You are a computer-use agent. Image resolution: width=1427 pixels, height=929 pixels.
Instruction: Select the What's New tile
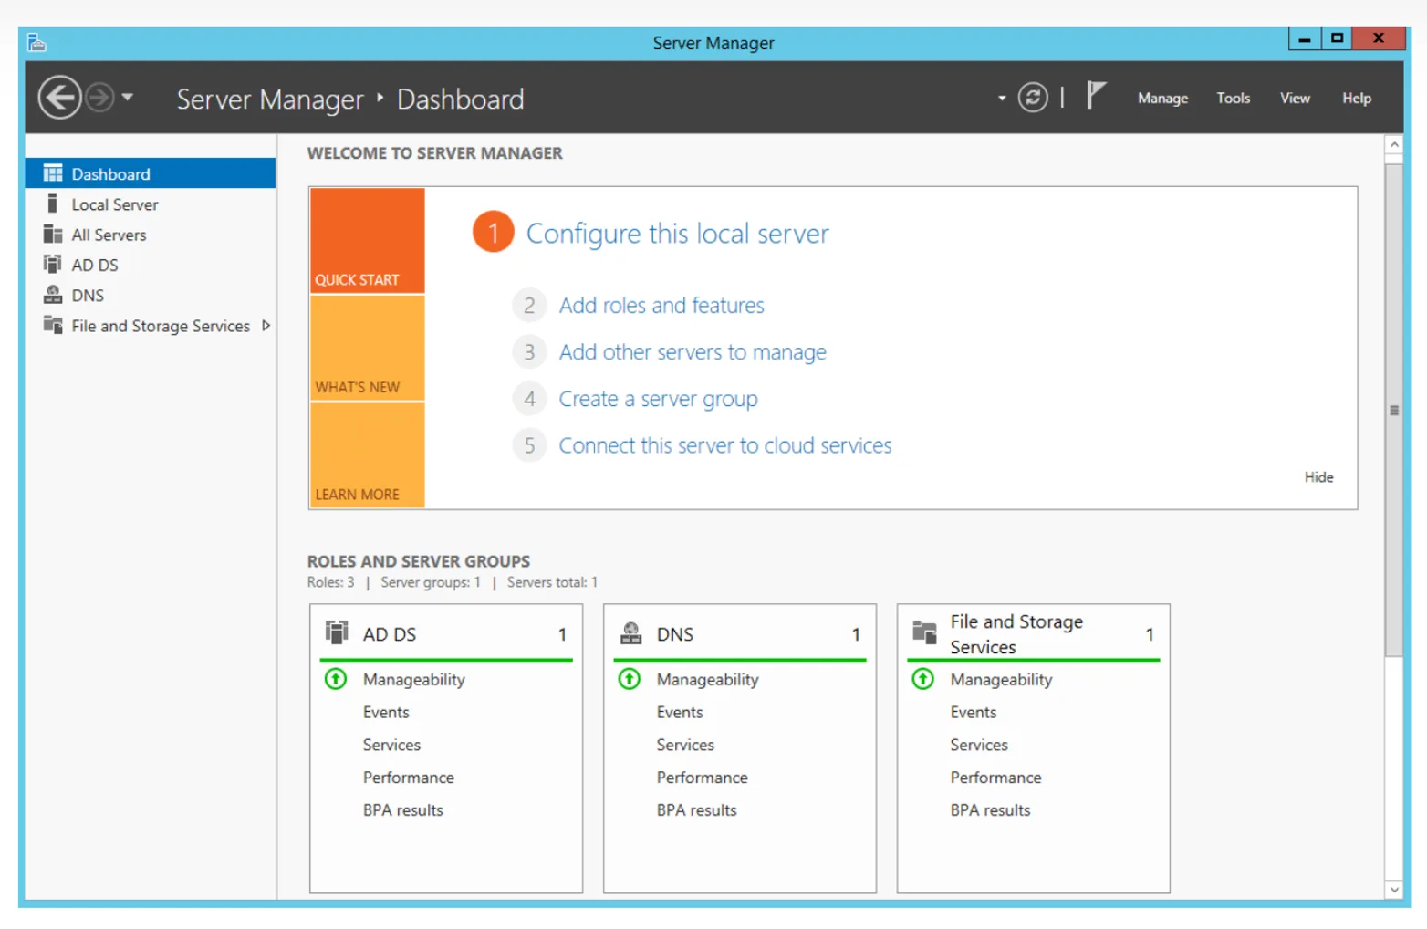pyautogui.click(x=367, y=349)
